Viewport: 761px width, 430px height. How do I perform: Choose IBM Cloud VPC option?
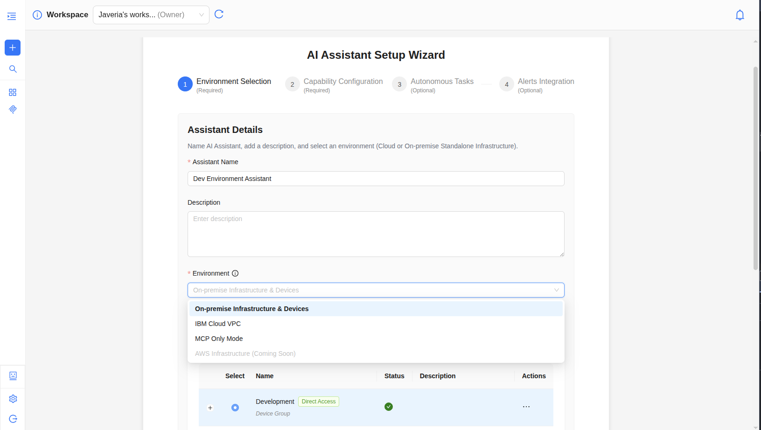218,324
